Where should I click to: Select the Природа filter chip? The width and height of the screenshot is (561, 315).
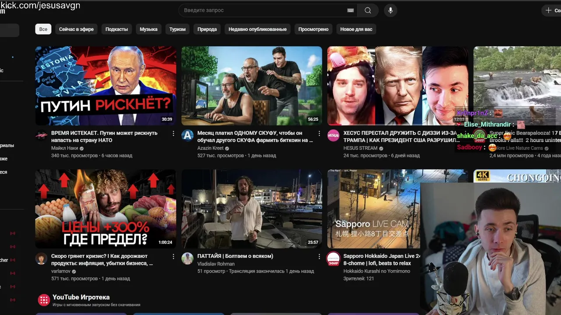click(x=207, y=29)
